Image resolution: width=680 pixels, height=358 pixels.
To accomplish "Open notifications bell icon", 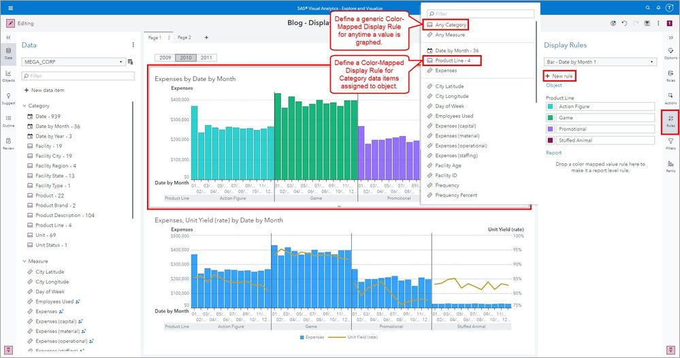I will tap(658, 7).
